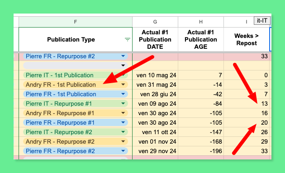Screen dimensions: 285x173
Task: Select column H header
Action: (201, 22)
